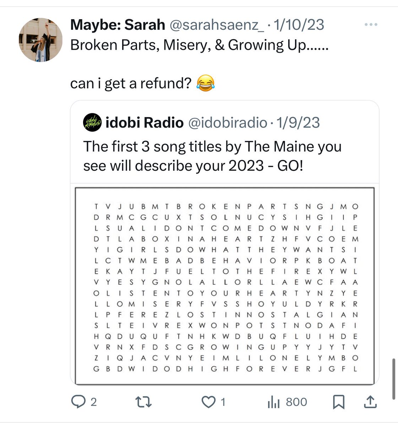Open the @idobiradio handle
The image size is (398, 426).
[x=227, y=123]
